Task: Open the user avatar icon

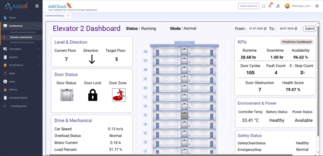Action: (x=287, y=6)
